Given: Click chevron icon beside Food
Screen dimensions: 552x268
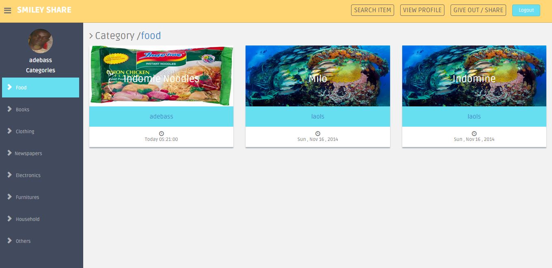Looking at the screenshot, I should click(x=10, y=87).
